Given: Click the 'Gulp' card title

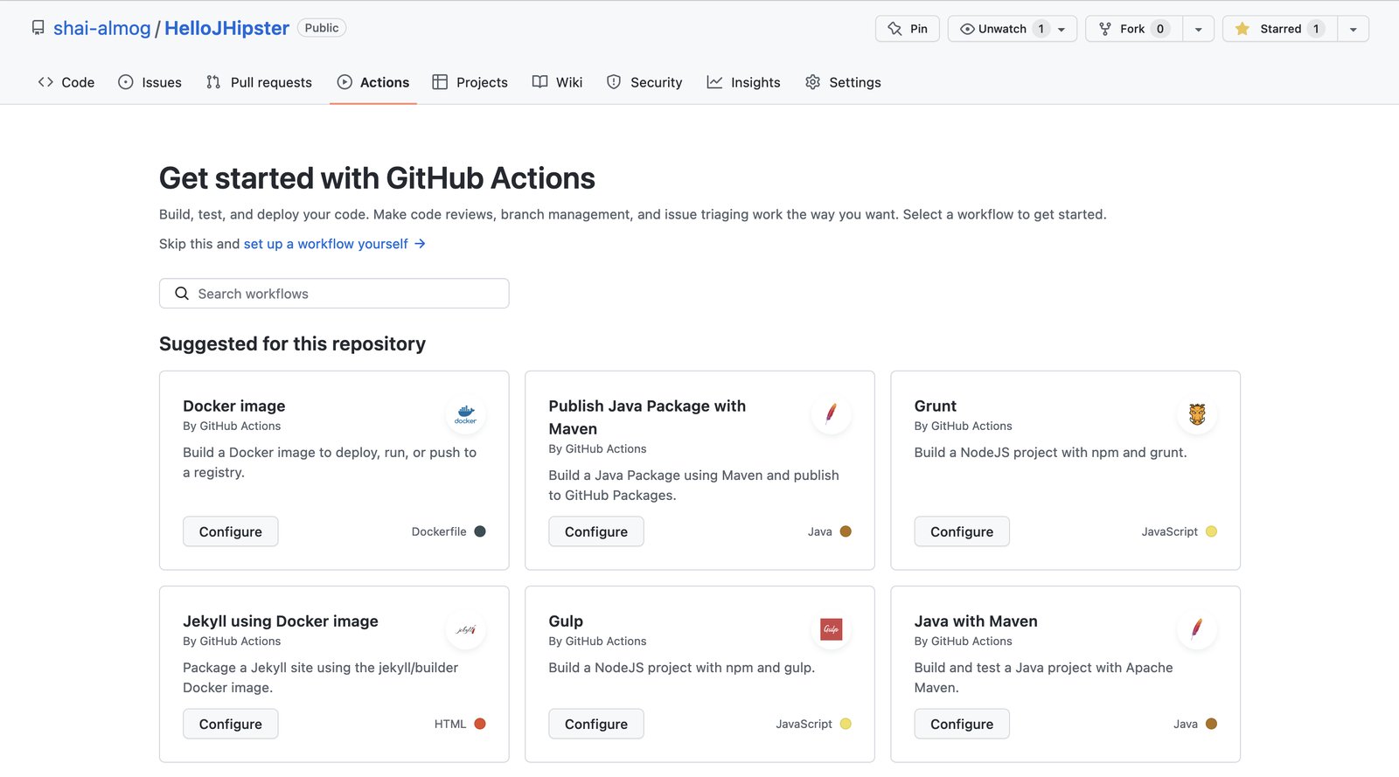Looking at the screenshot, I should click(566, 621).
